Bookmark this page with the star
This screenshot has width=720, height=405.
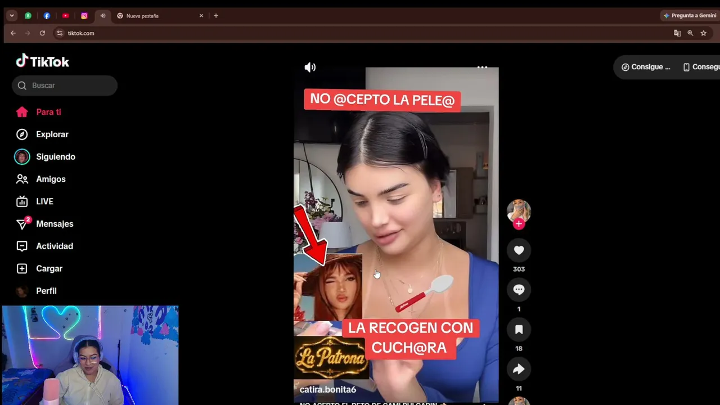[703, 33]
